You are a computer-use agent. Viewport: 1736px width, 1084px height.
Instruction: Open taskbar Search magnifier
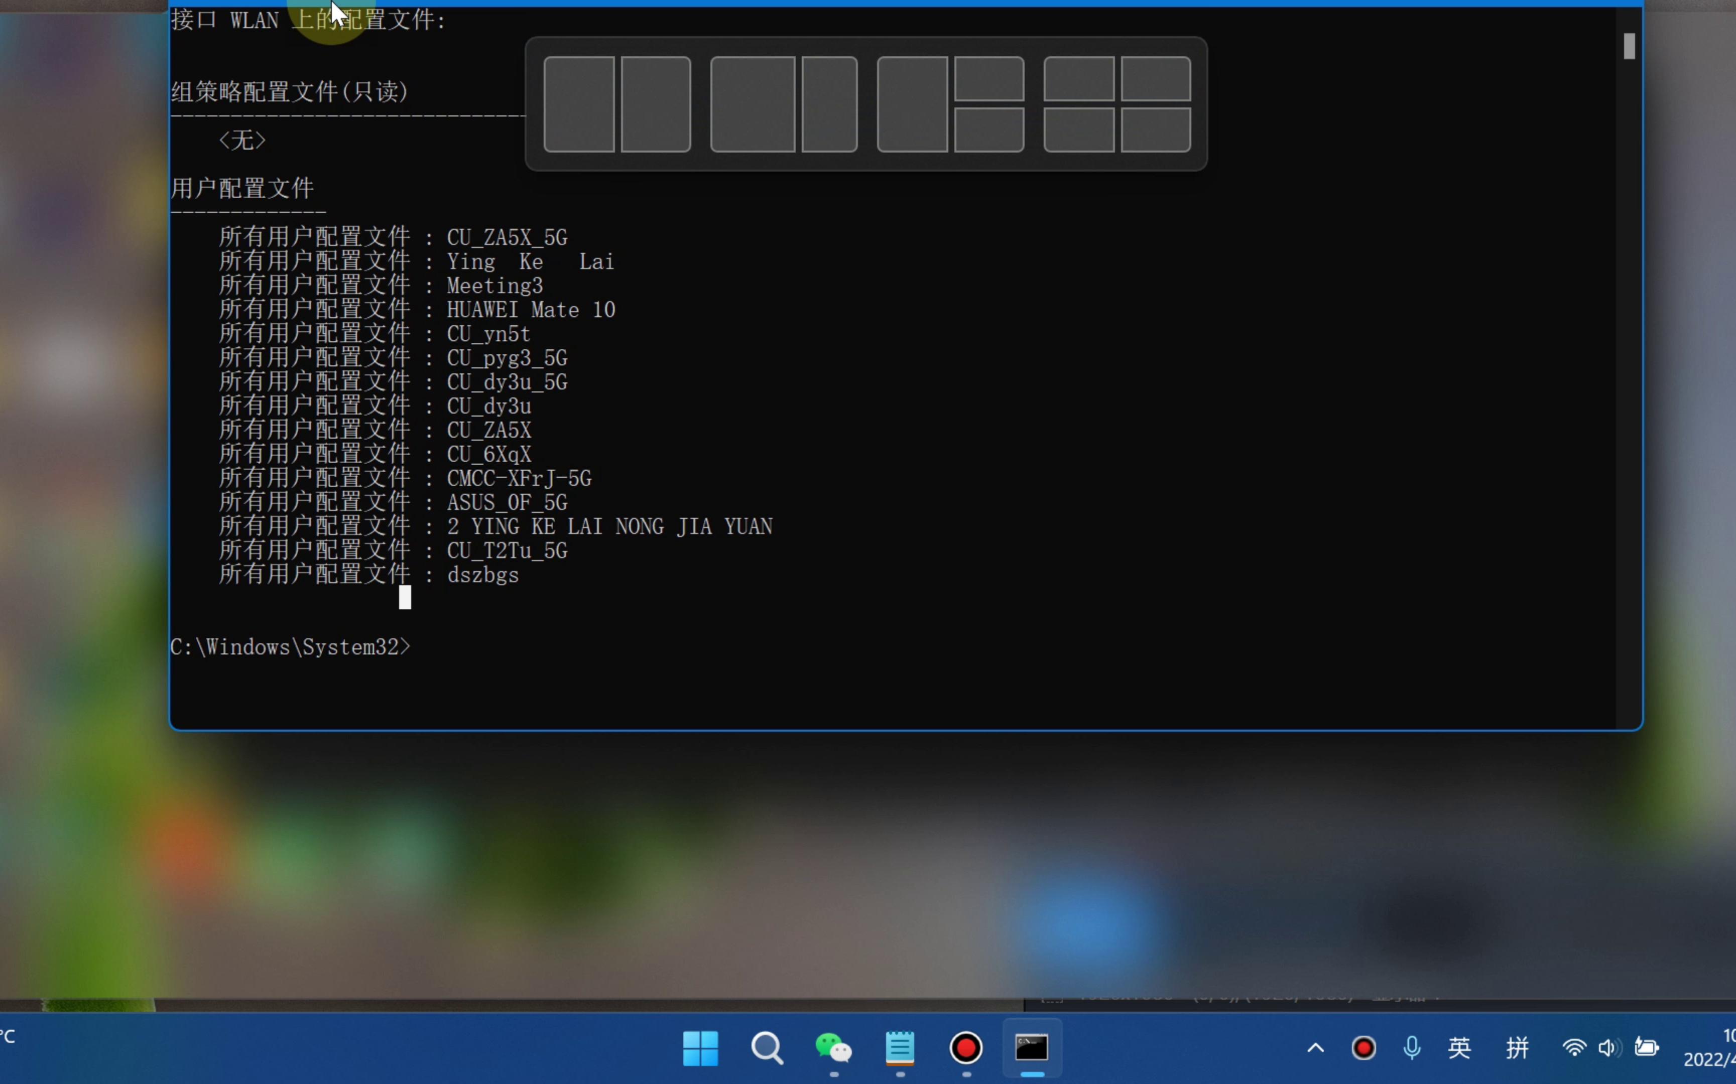point(767,1048)
